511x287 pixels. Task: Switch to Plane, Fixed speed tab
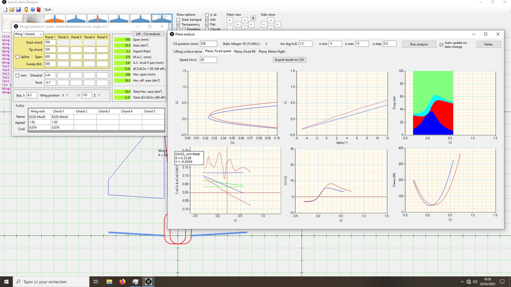coord(218,51)
